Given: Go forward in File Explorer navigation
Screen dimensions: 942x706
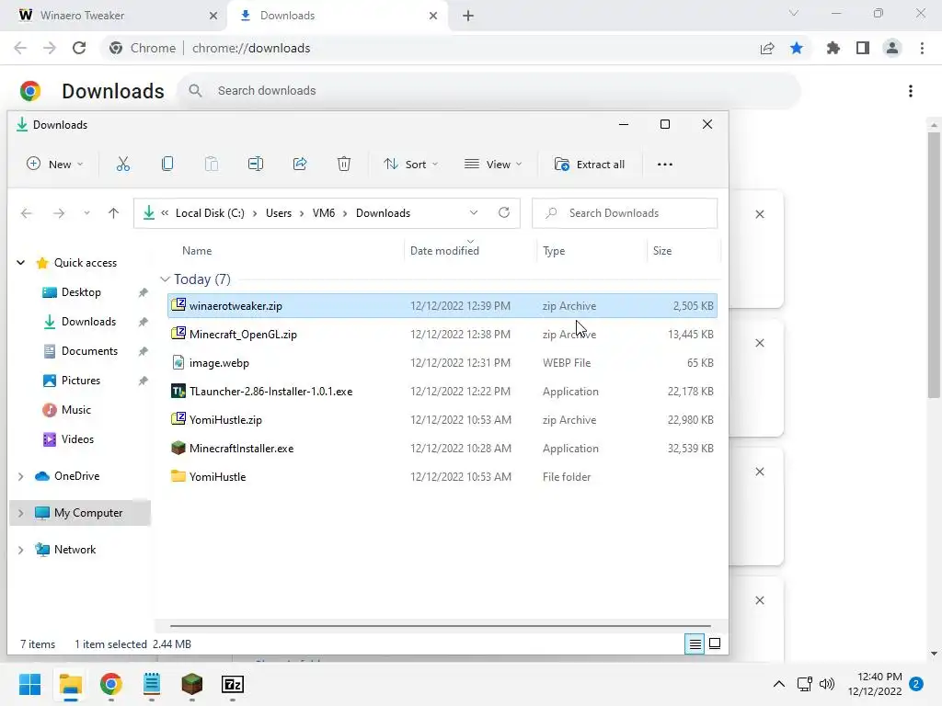Looking at the screenshot, I should point(58,213).
